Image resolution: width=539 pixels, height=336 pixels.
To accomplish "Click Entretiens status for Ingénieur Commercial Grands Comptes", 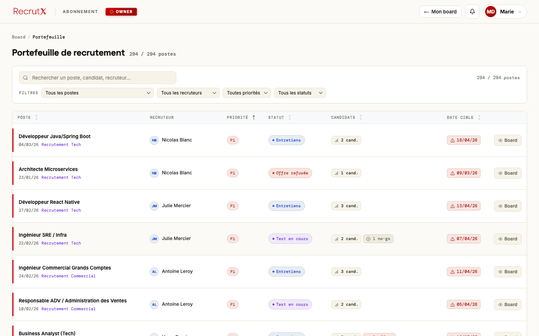I will pos(287,272).
